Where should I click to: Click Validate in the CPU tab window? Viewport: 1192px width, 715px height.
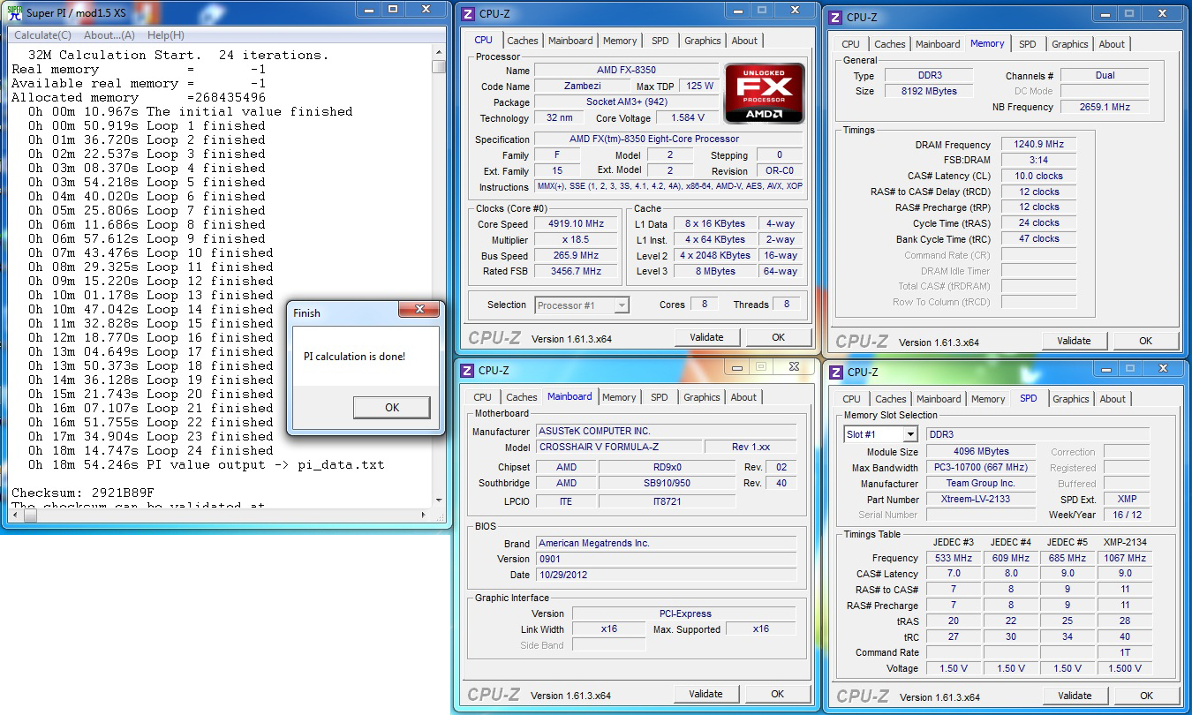(x=706, y=337)
